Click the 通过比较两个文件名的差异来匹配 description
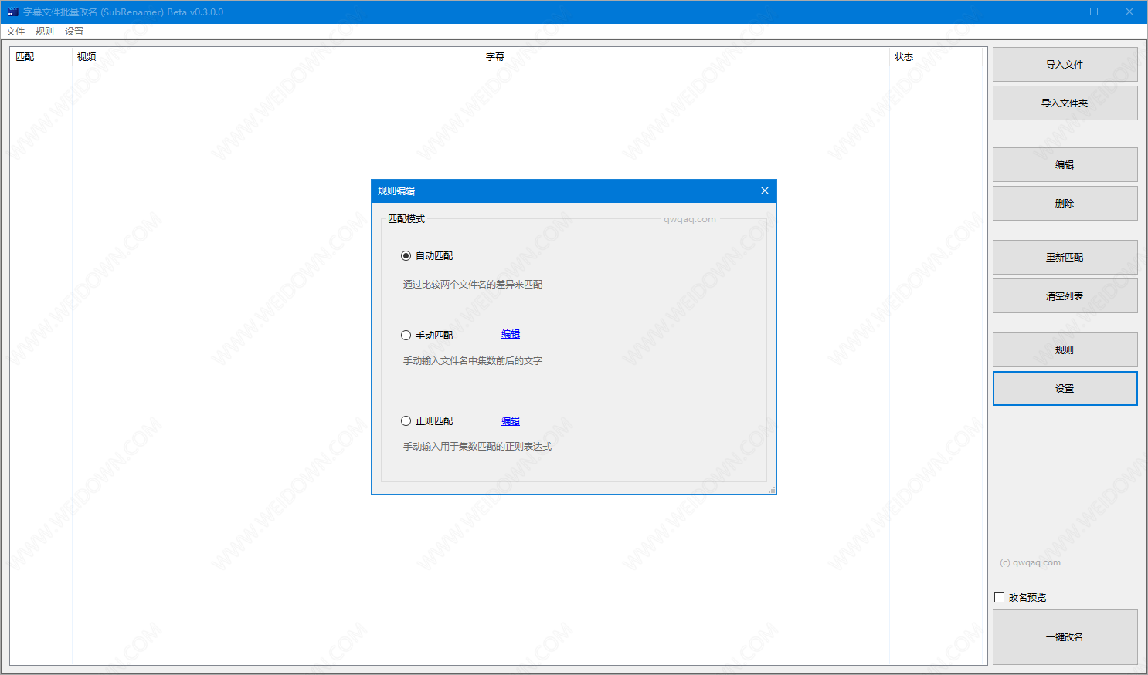The width and height of the screenshot is (1148, 675). (x=473, y=284)
